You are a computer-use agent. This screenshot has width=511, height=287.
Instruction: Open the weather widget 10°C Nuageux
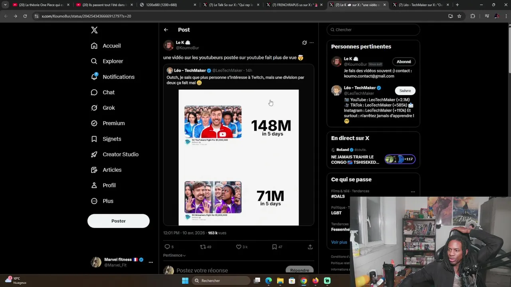(x=16, y=281)
